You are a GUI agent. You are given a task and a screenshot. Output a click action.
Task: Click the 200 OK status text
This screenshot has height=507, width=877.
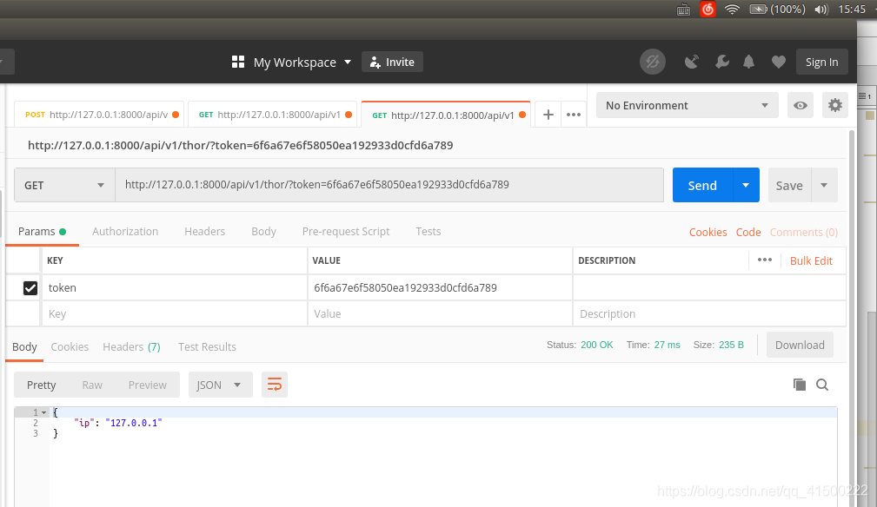point(597,345)
